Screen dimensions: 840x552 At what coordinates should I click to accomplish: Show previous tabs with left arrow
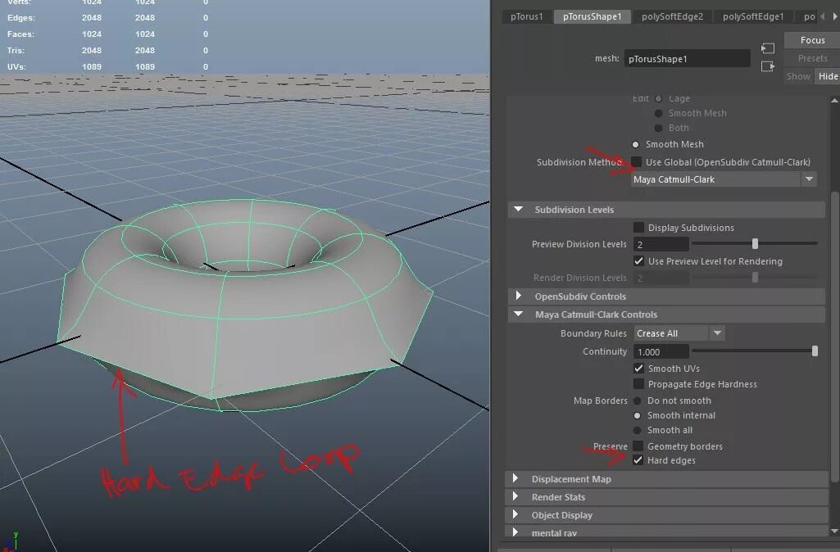823,16
